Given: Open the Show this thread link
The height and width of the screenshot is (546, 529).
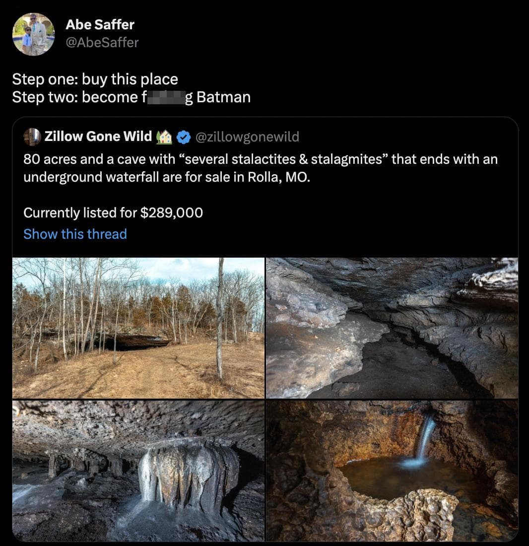Looking at the screenshot, I should pyautogui.click(x=74, y=234).
